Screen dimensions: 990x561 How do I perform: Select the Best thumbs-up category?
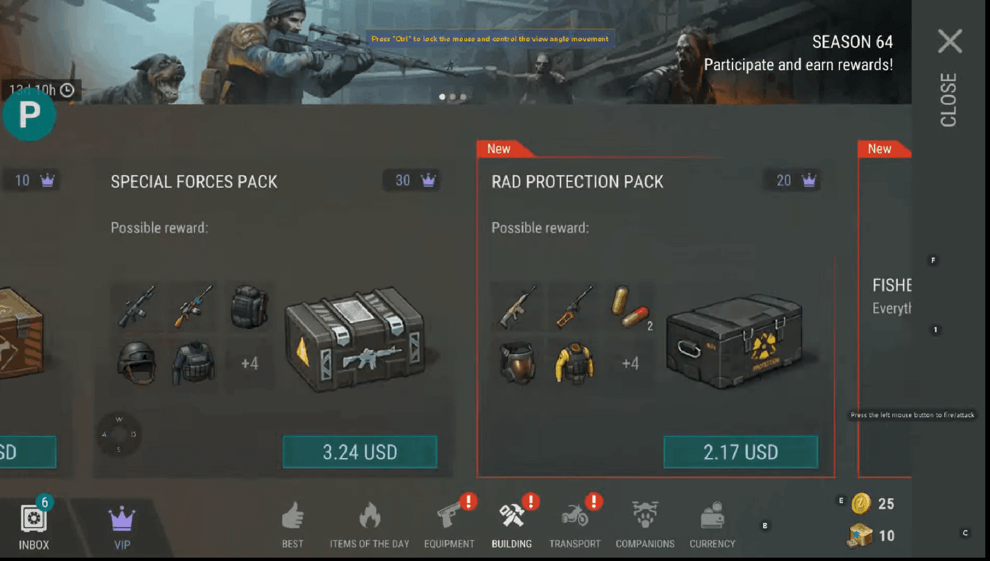tap(292, 516)
